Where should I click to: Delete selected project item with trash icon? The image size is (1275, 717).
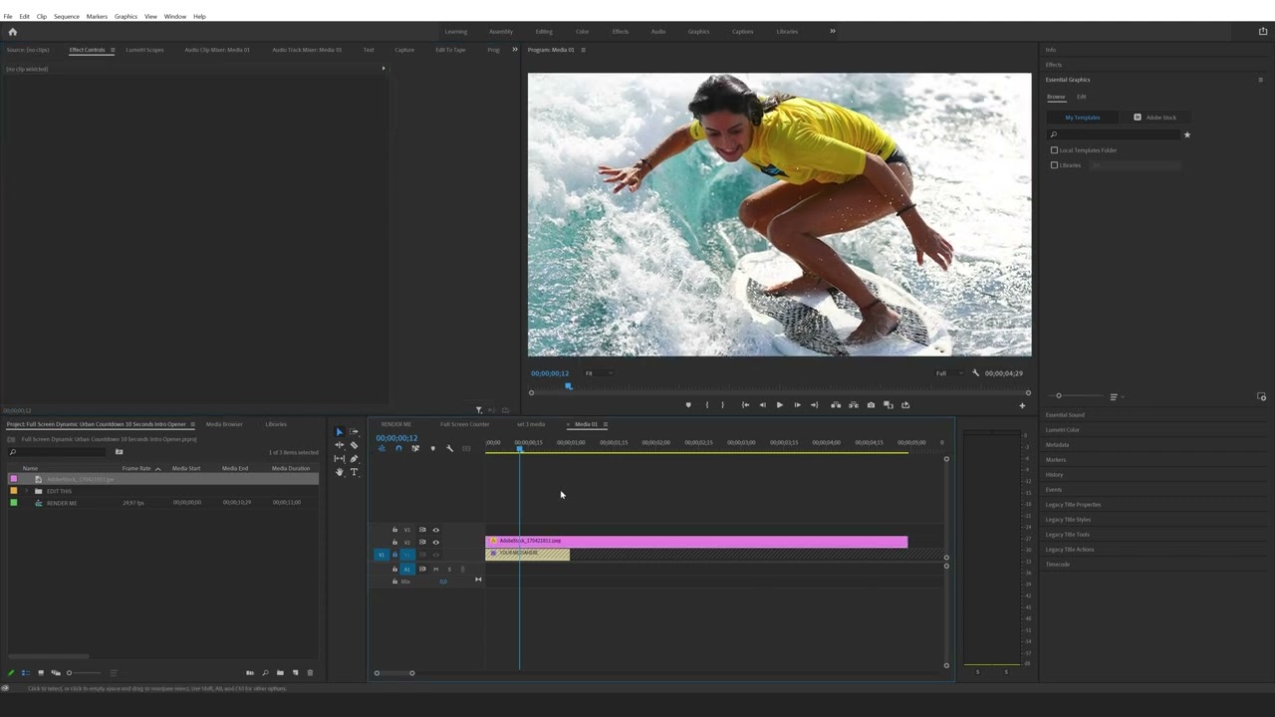[310, 673]
